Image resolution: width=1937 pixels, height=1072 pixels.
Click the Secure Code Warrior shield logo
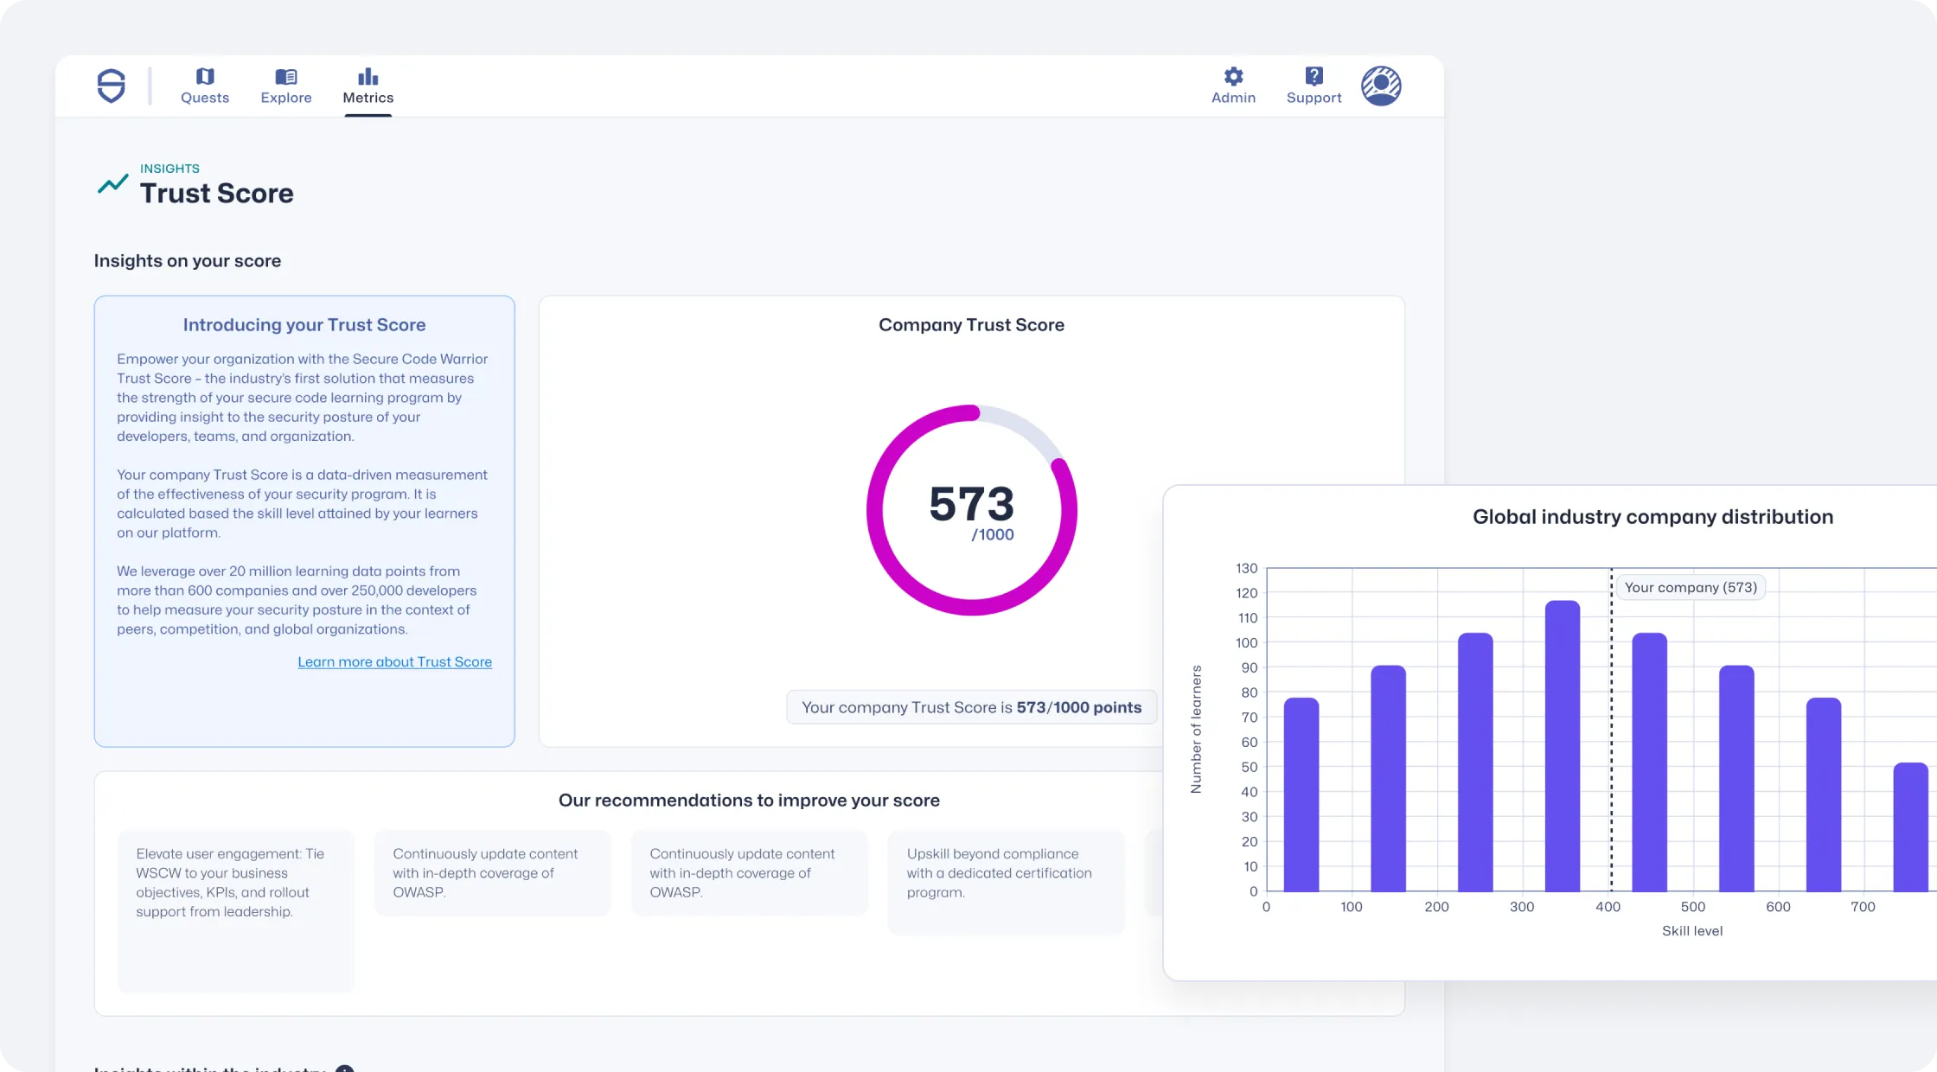111,86
